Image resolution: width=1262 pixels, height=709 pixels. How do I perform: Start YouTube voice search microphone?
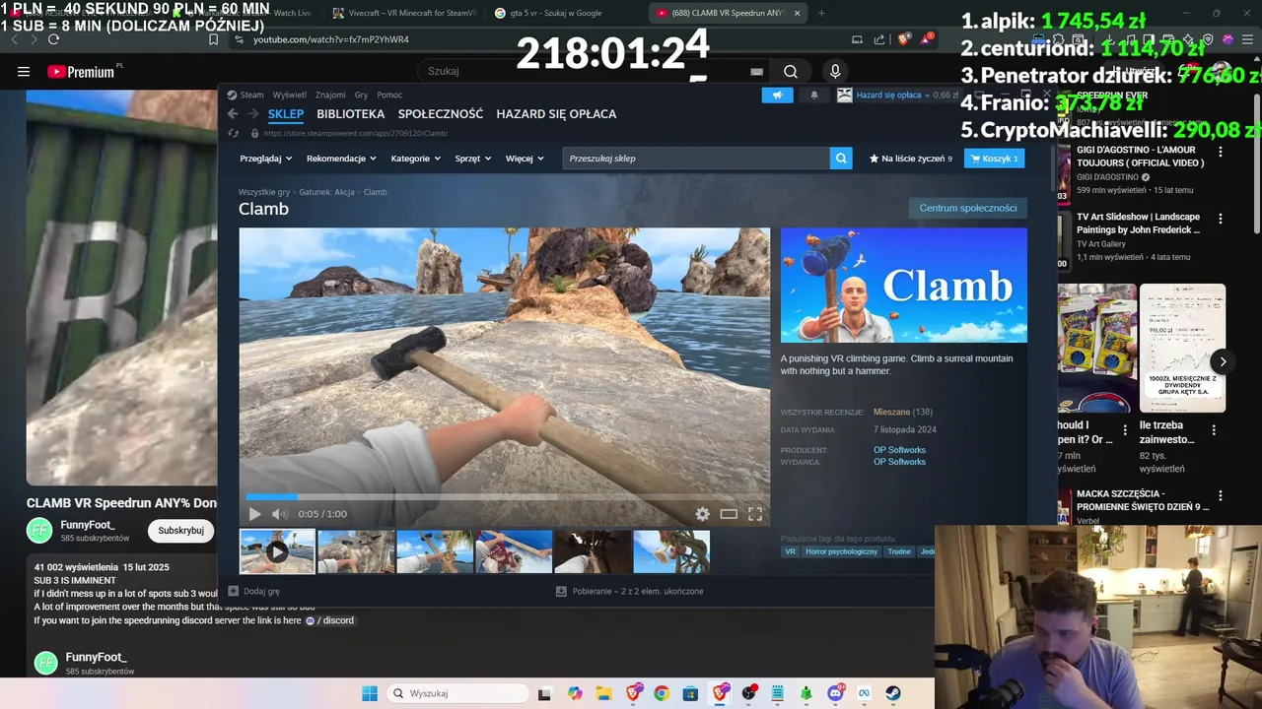pyautogui.click(x=835, y=71)
